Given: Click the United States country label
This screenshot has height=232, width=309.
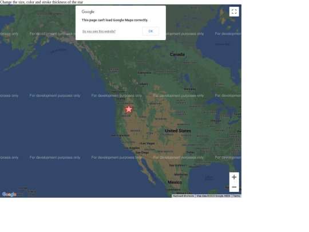Looking at the screenshot, I should [x=178, y=131].
